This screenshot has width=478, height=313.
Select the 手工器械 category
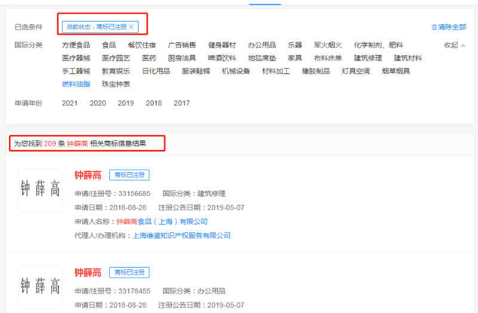(76, 71)
